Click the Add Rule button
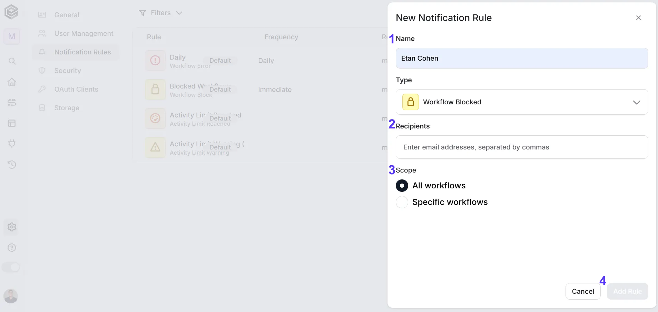The height and width of the screenshot is (312, 658). 627,291
